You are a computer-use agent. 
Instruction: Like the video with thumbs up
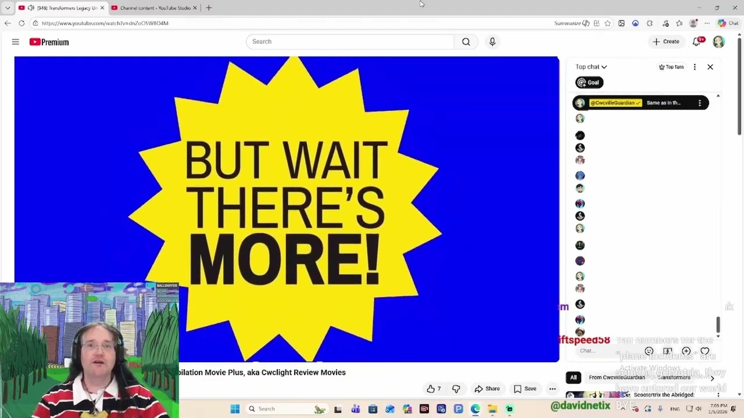[434, 389]
